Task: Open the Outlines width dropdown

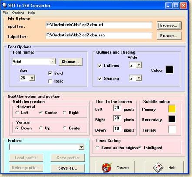Action: pyautogui.click(x=139, y=65)
